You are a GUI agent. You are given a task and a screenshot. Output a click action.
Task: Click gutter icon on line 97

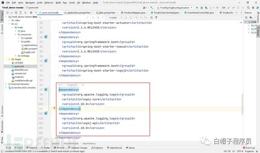[46, 90]
